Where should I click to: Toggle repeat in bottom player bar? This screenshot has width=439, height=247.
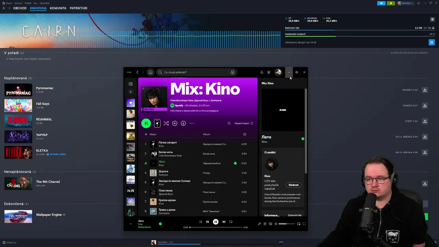pos(231,222)
